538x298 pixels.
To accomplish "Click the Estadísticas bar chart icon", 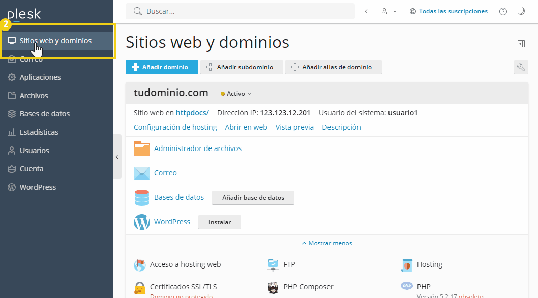I will [12, 132].
